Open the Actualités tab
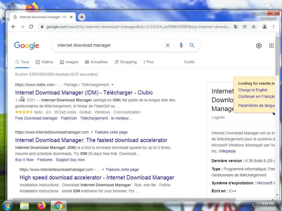The width and height of the screenshot is (282, 211). pyautogui.click(x=96, y=62)
